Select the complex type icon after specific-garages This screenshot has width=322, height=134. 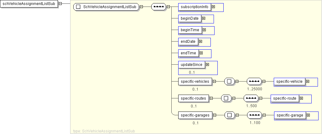[230, 115]
